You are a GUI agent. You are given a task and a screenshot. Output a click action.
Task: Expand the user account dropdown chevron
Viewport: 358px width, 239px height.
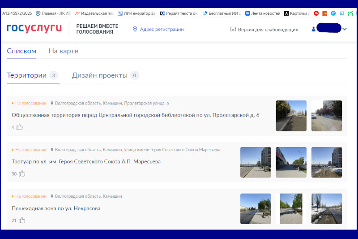[x=345, y=29]
